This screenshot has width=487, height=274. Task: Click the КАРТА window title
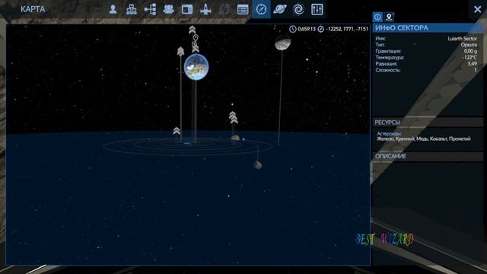pyautogui.click(x=33, y=9)
